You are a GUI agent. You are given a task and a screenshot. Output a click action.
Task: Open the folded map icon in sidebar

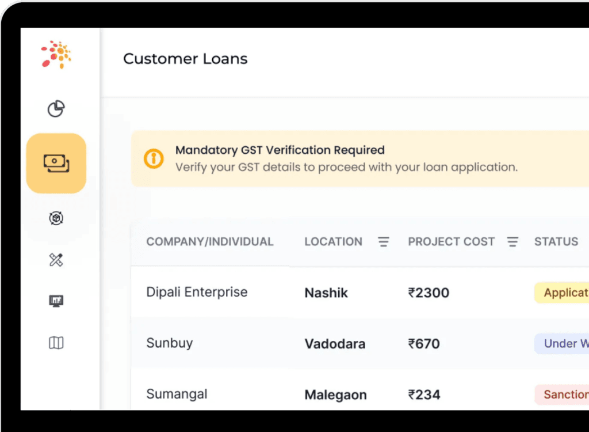tap(56, 343)
